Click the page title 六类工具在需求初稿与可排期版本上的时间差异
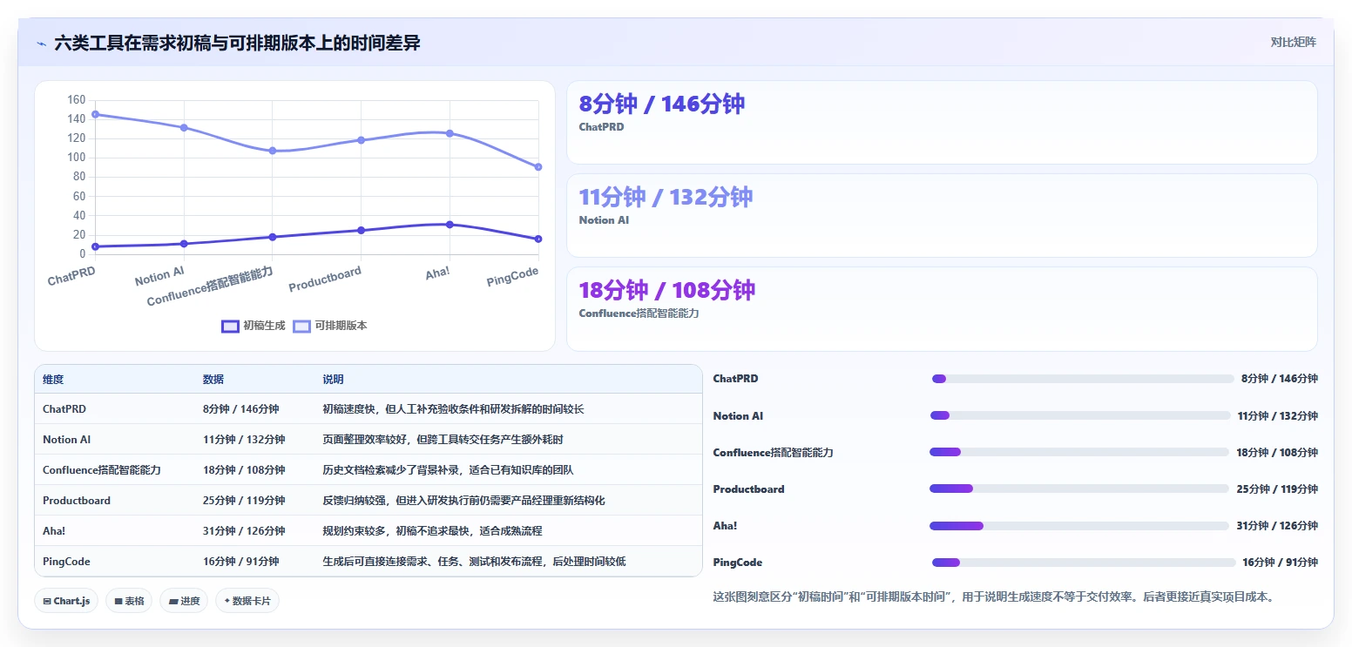Image resolution: width=1352 pixels, height=647 pixels. (237, 43)
